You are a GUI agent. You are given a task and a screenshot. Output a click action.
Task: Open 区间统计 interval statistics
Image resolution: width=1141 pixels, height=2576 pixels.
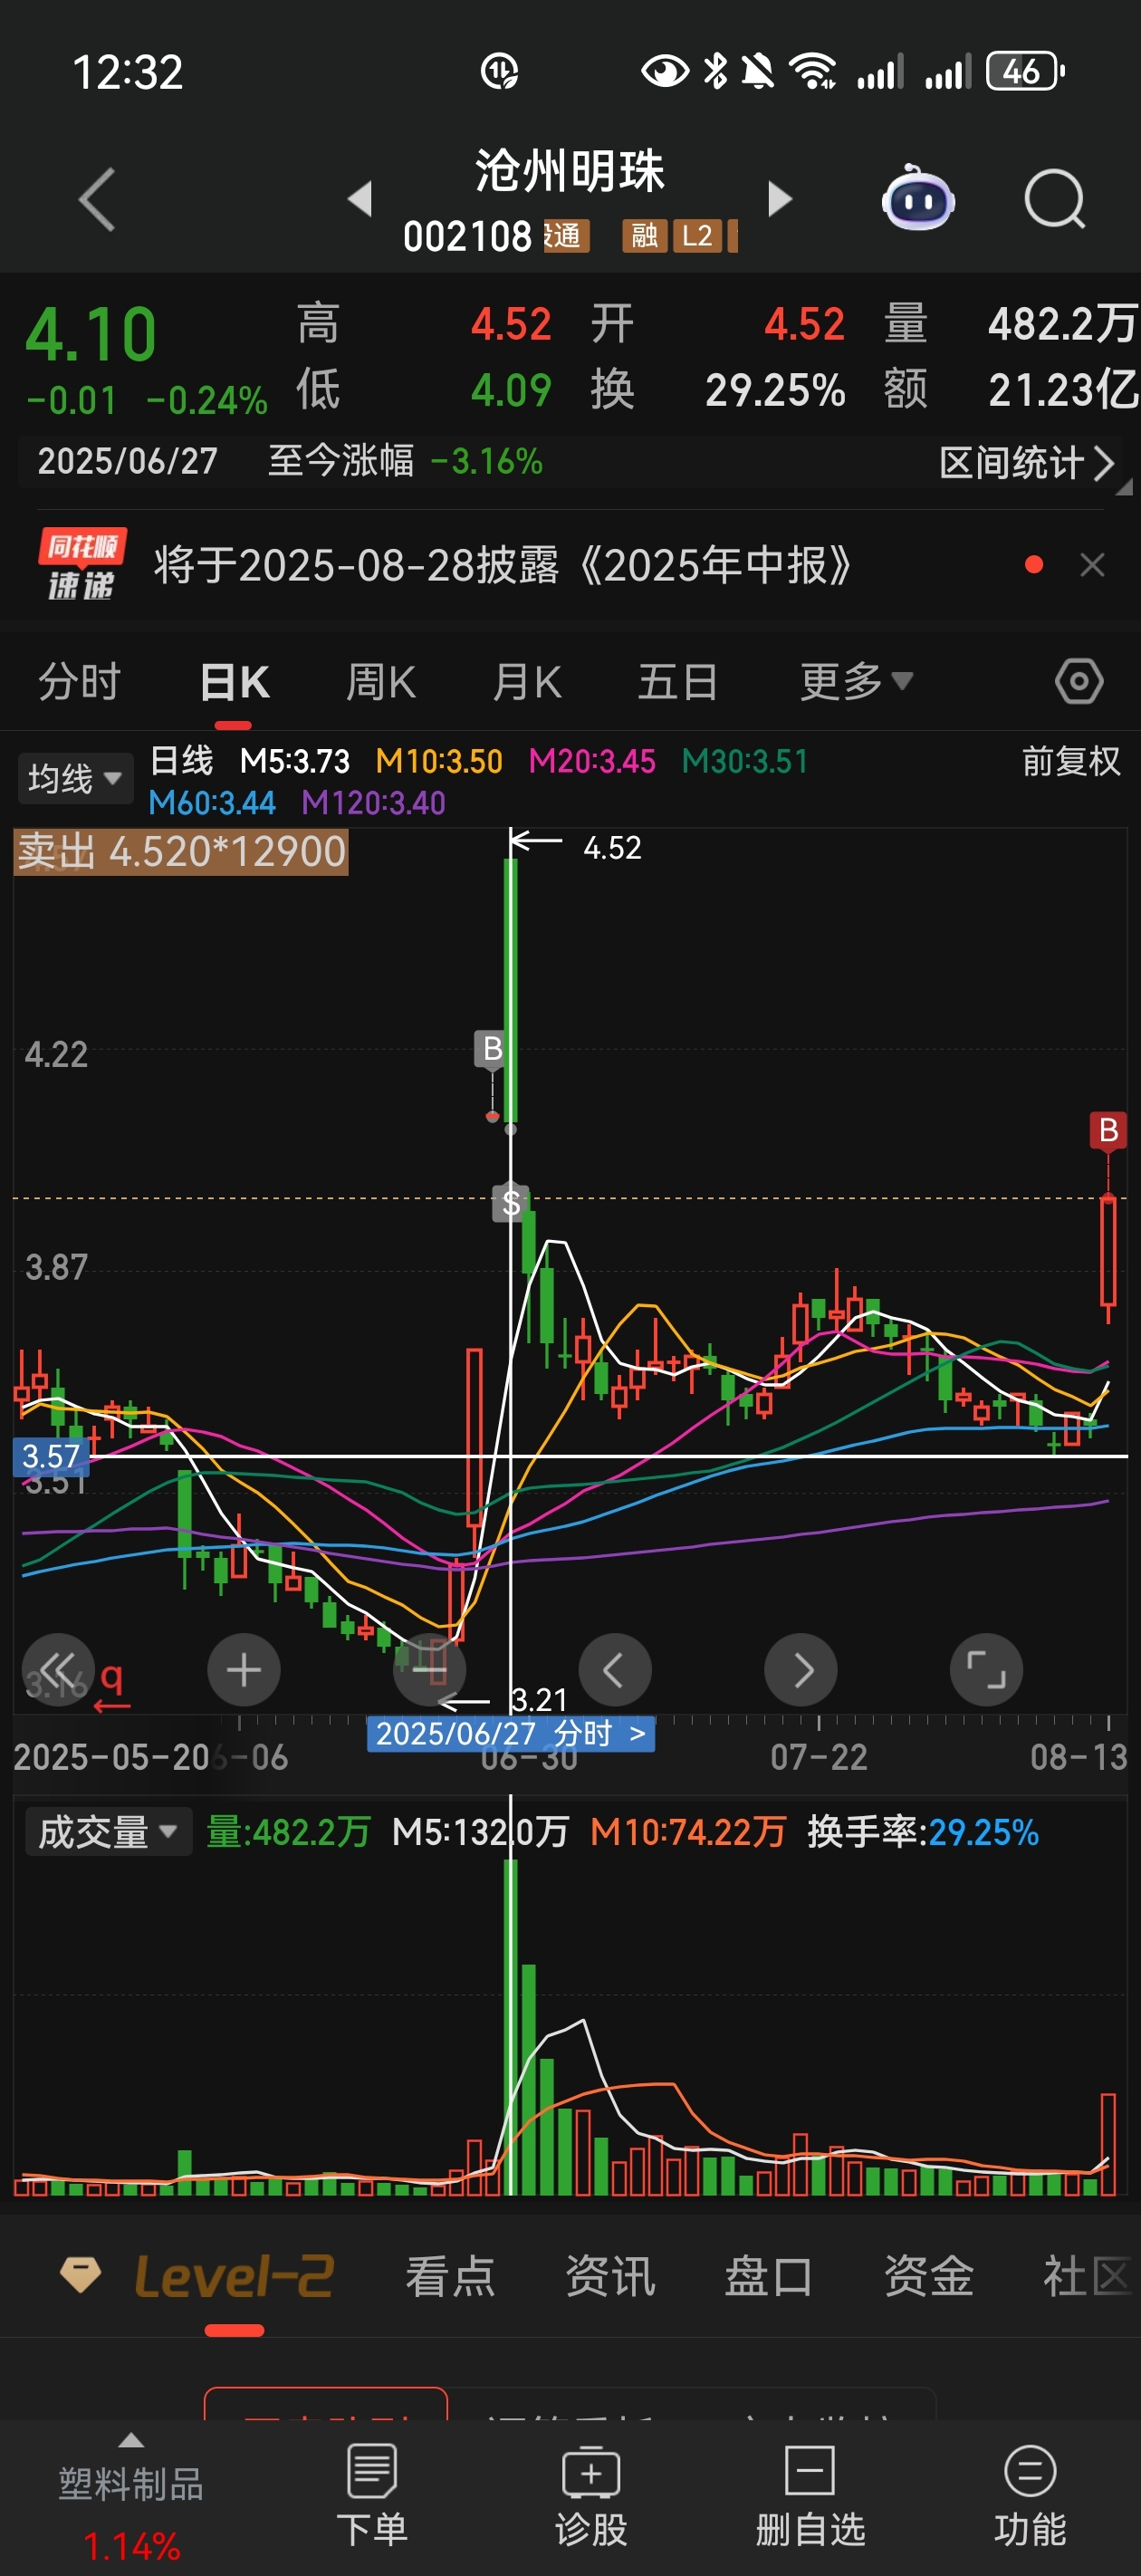point(1026,462)
